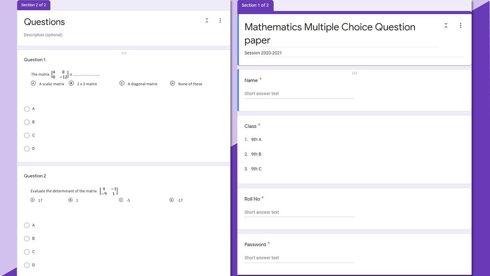The image size is (490, 276).
Task: Click the Questions description optional field
Action: pos(43,35)
